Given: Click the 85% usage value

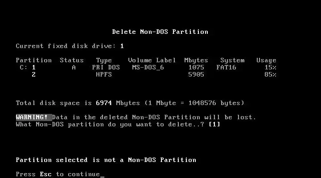Looking at the screenshot, I should coord(270,74).
